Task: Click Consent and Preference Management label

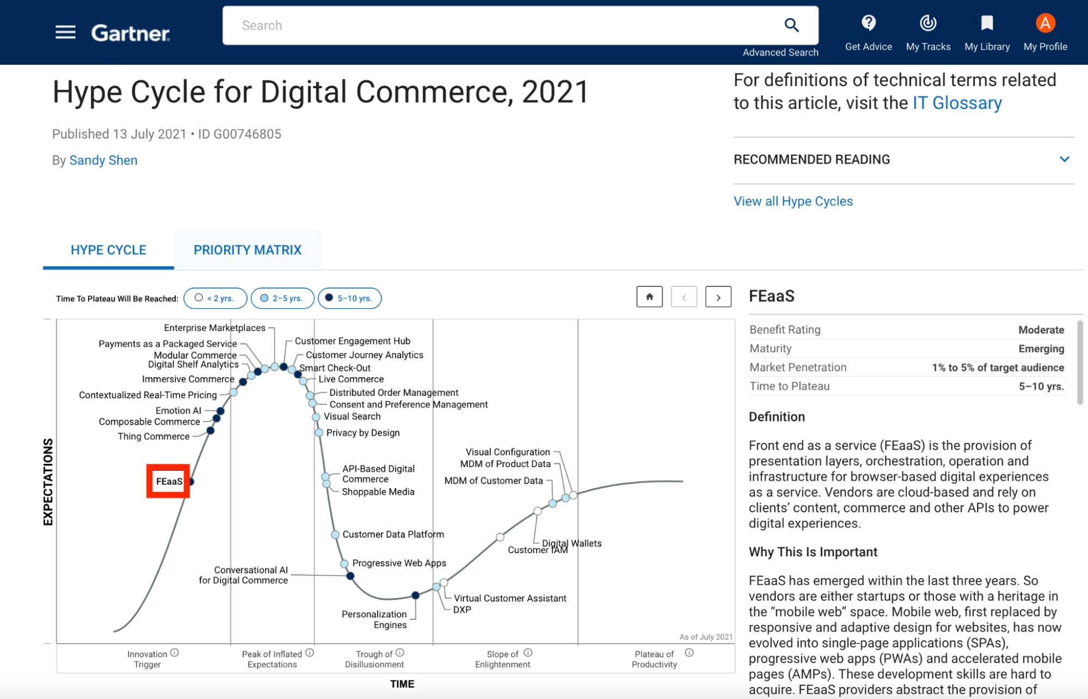Action: (408, 404)
